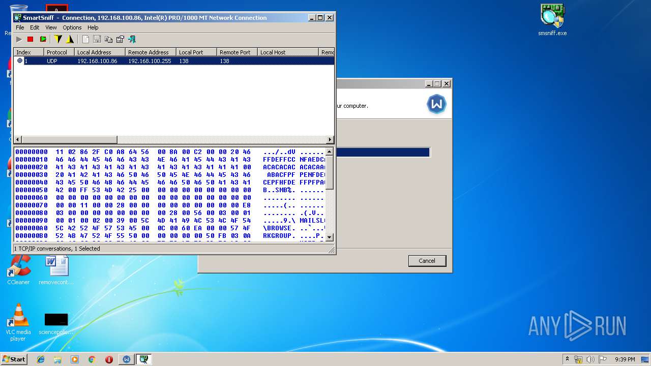Open the Edit menu
Image resolution: width=651 pixels, height=366 pixels.
35,27
